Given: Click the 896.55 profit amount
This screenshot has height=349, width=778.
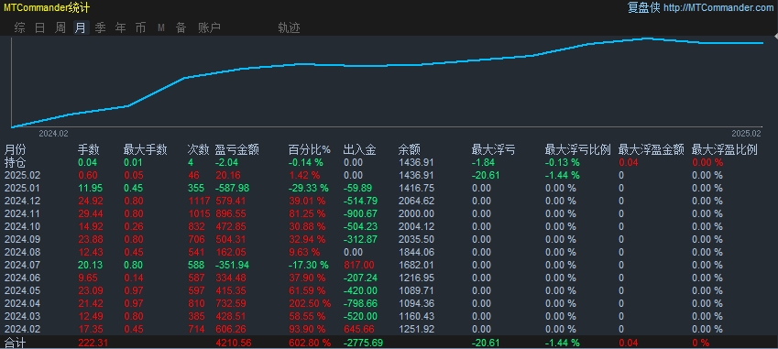Looking at the screenshot, I should tap(230, 214).
